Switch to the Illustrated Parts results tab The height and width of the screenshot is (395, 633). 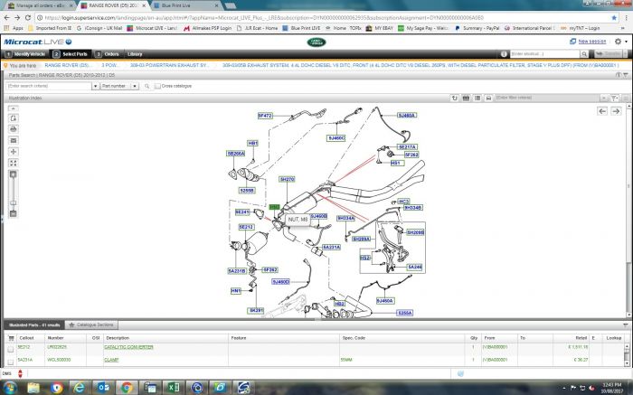[34, 324]
